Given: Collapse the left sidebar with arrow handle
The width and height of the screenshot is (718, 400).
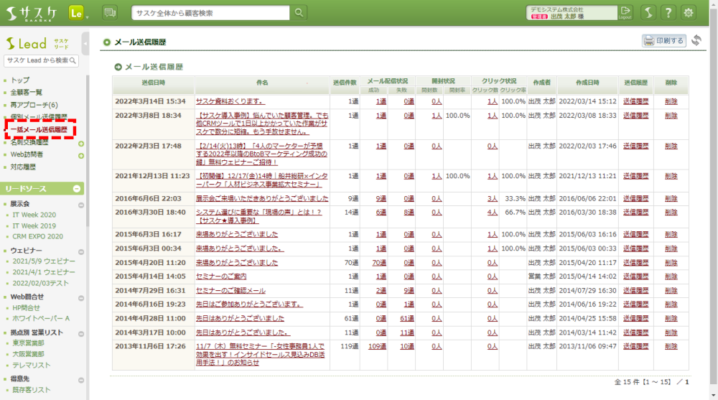Looking at the screenshot, I should pos(85,43).
